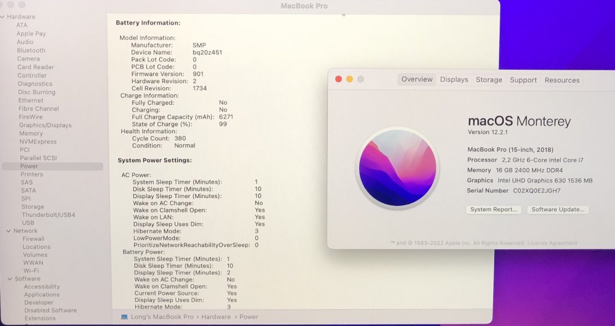
Task: Select Card Reader in sidebar
Action: click(35, 67)
